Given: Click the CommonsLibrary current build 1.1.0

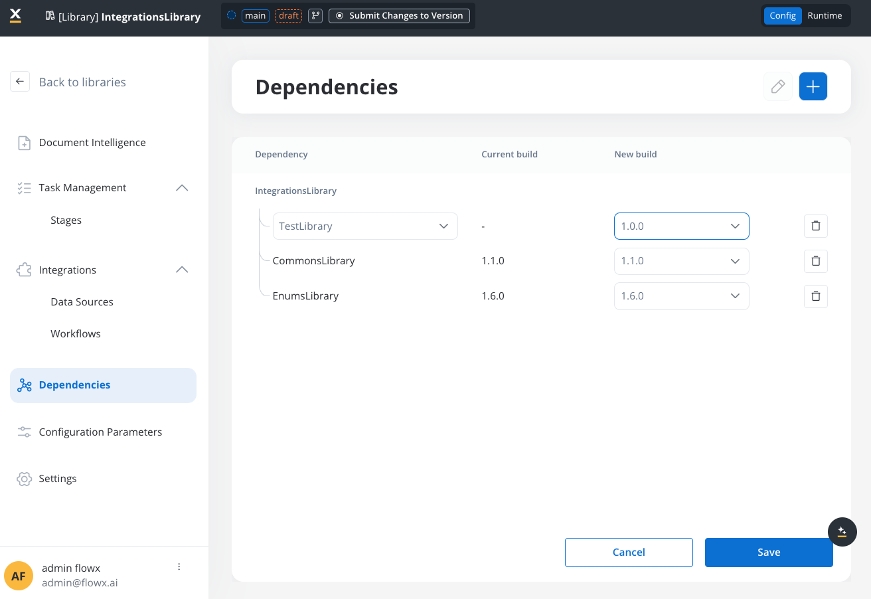Looking at the screenshot, I should 493,261.
